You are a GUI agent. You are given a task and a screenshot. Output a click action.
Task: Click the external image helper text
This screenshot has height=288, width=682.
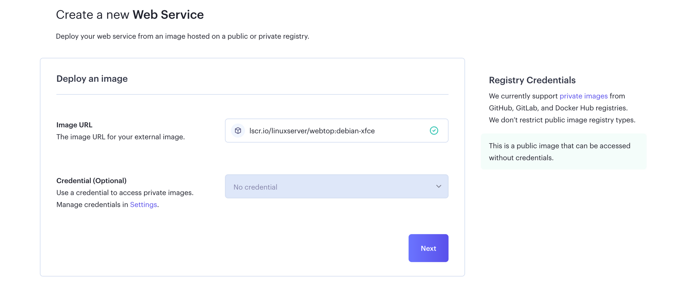click(x=121, y=137)
